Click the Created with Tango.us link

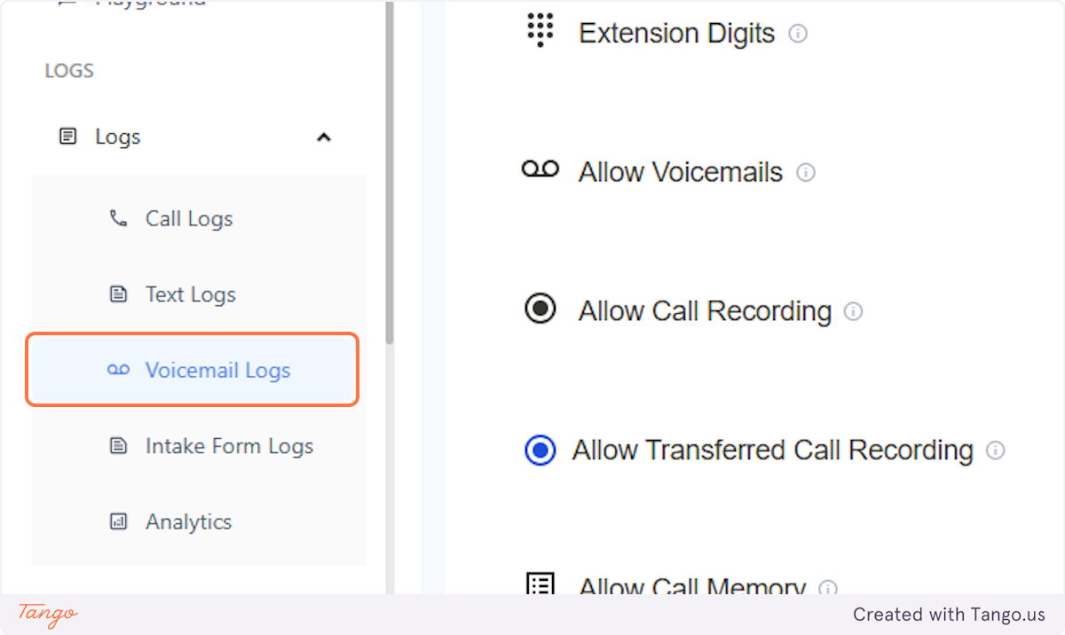point(949,614)
